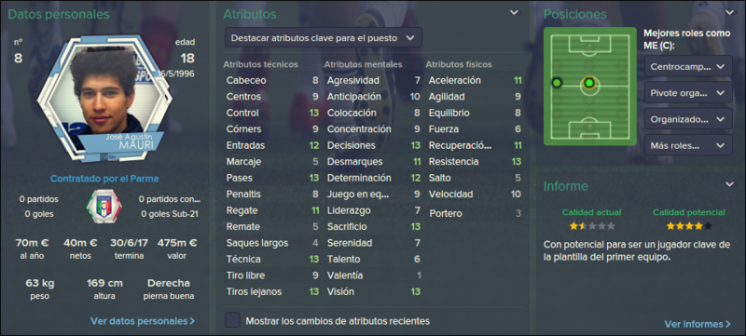Toggle 'Mostrar los cambios de atributos recientes' checkbox
The height and width of the screenshot is (336, 746).
(x=232, y=320)
